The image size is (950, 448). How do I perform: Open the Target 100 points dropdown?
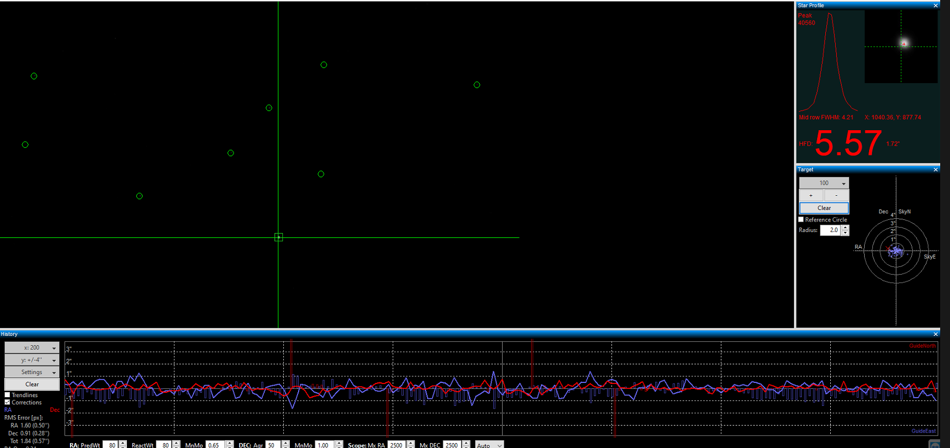[824, 183]
